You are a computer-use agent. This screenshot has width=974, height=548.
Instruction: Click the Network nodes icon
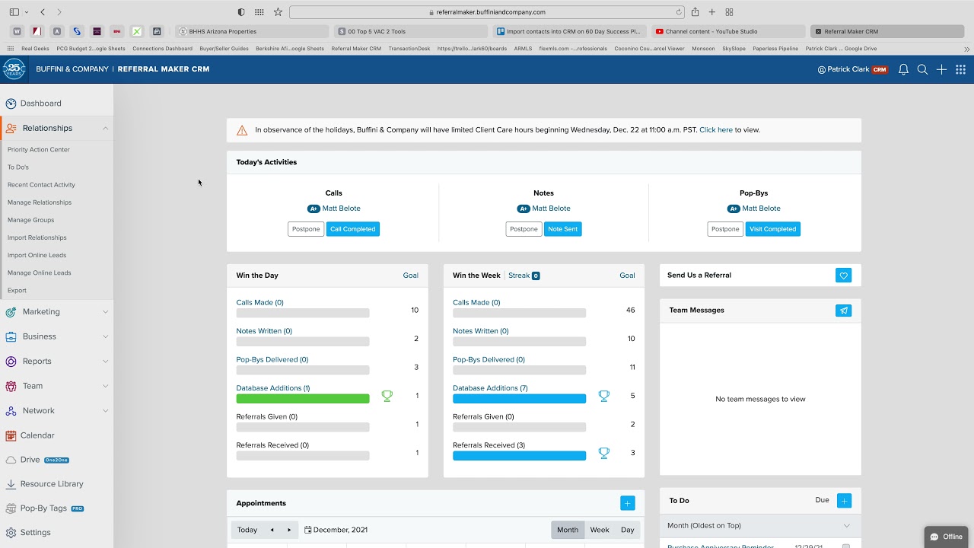(11, 411)
